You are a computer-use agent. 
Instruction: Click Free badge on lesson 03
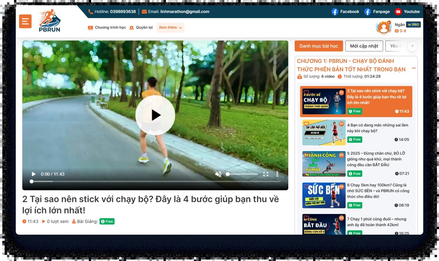point(355,174)
